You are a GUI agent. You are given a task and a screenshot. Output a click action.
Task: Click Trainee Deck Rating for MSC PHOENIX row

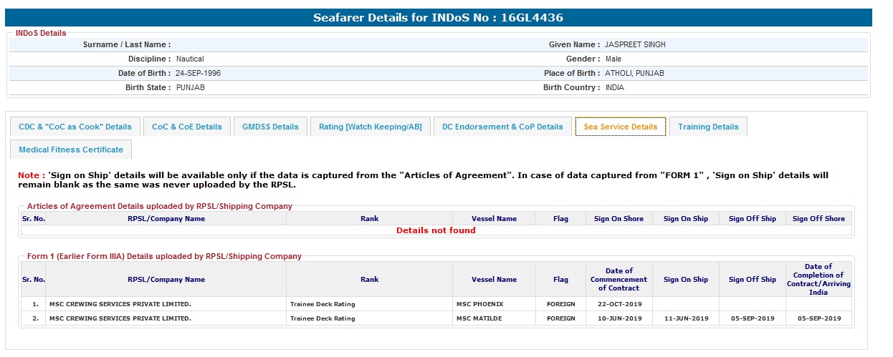323,304
